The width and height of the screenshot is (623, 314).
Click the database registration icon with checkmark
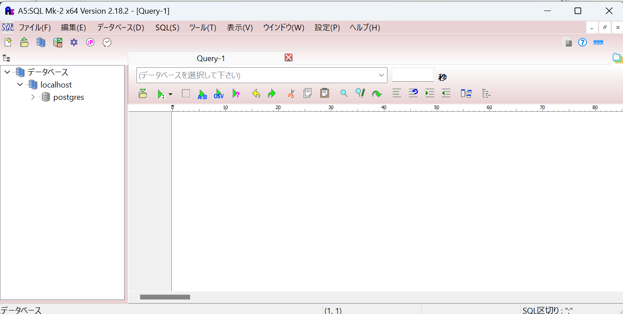[x=58, y=42]
